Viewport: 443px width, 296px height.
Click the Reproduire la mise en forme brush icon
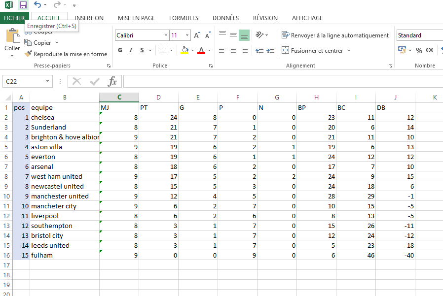pyautogui.click(x=28, y=54)
